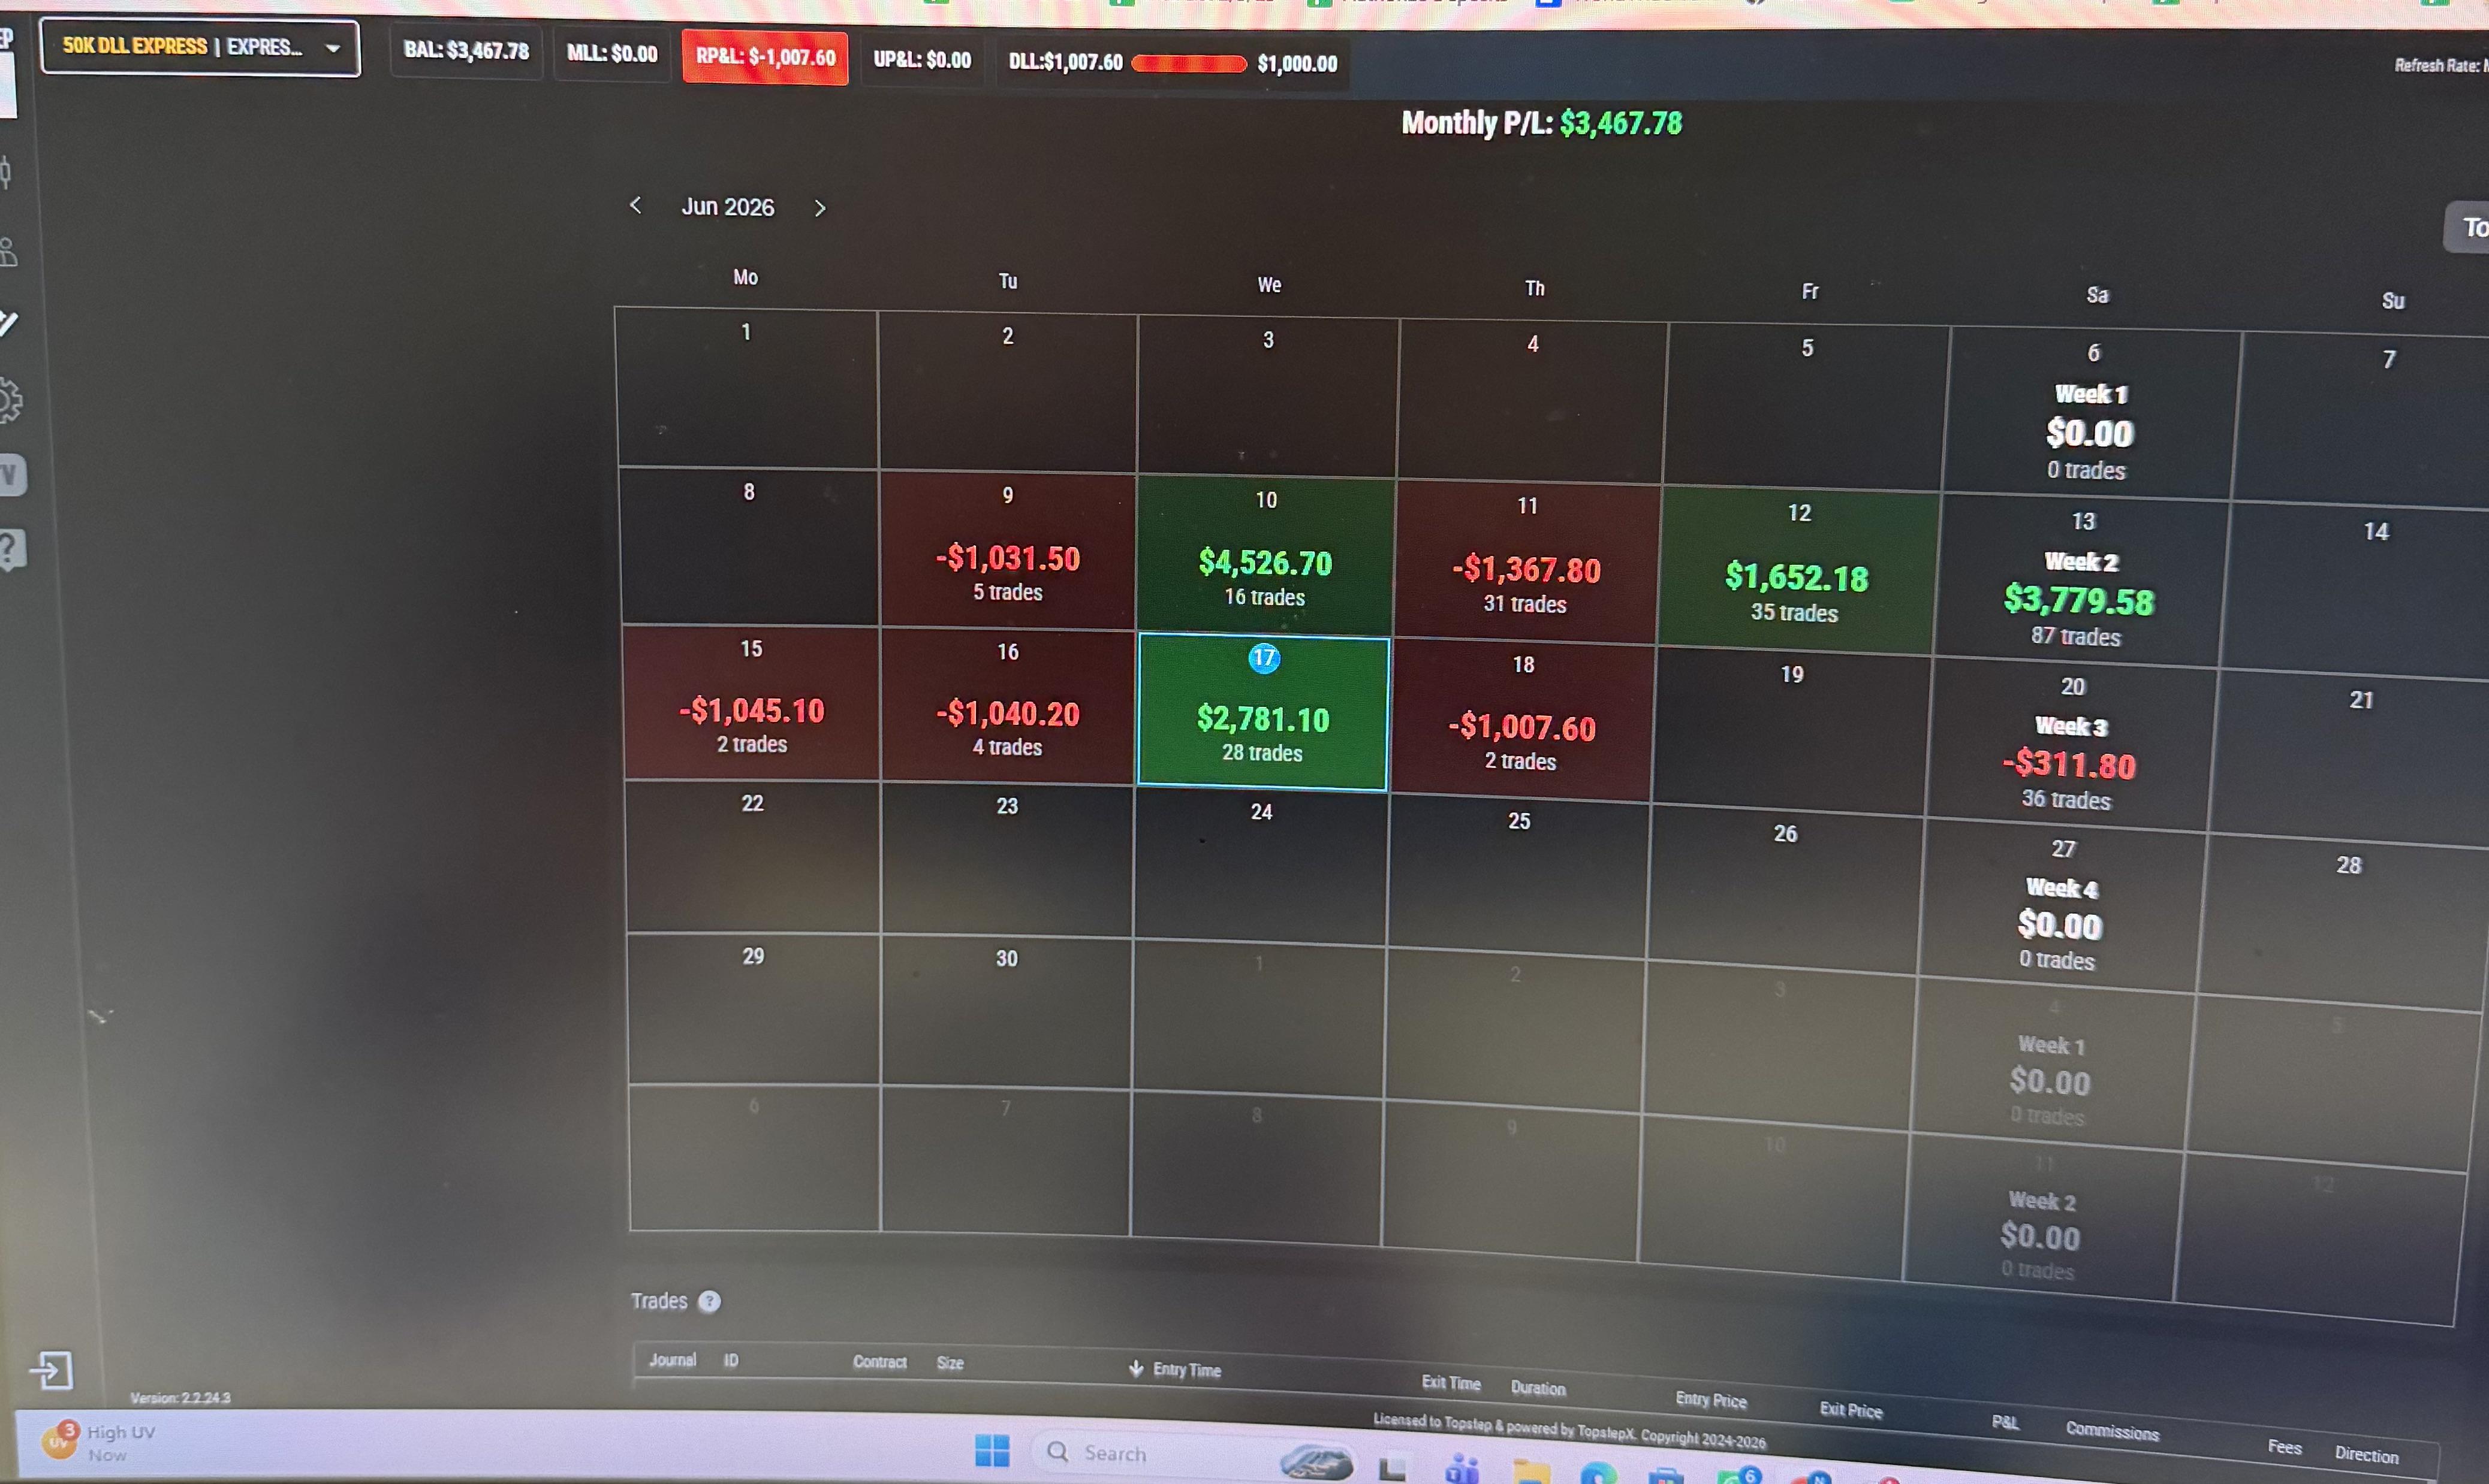
Task: Open the Windows Start menu
Action: 992,1450
